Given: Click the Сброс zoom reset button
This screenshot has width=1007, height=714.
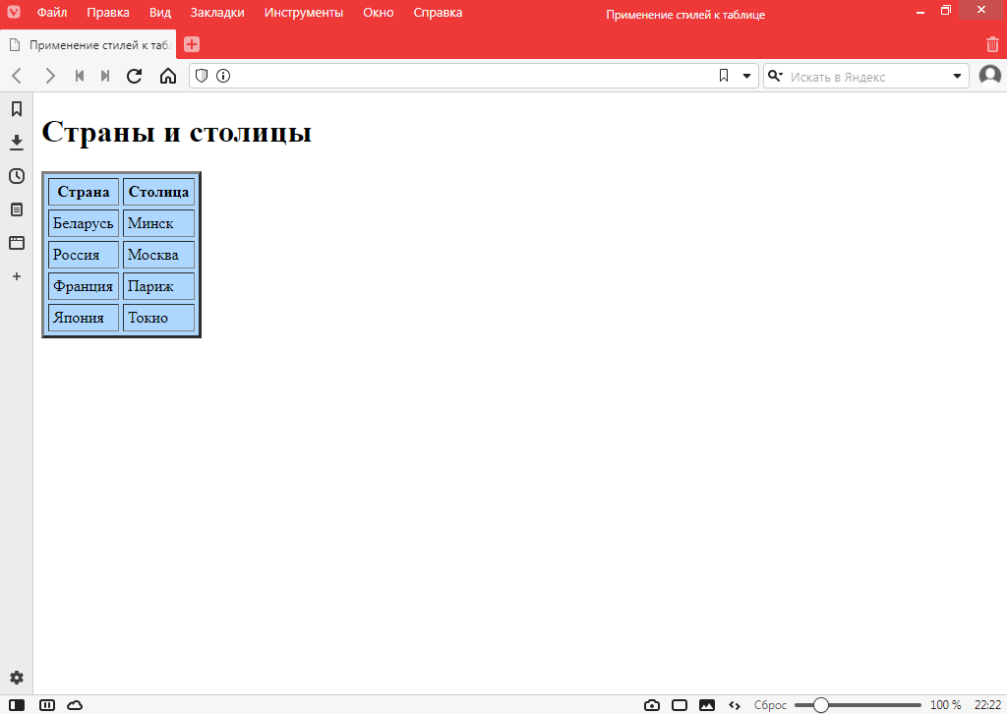Looking at the screenshot, I should click(x=770, y=705).
